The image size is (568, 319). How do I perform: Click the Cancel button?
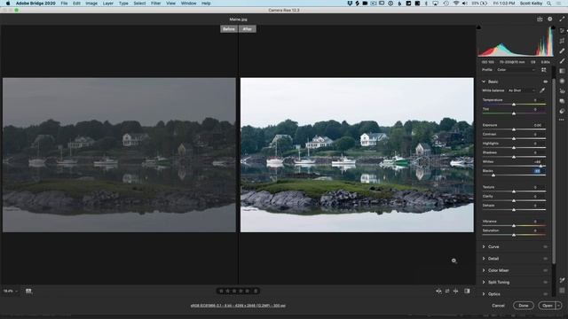pos(498,306)
